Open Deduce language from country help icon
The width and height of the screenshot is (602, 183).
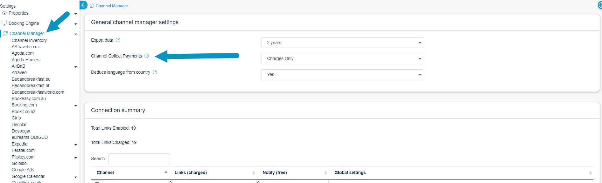[155, 72]
